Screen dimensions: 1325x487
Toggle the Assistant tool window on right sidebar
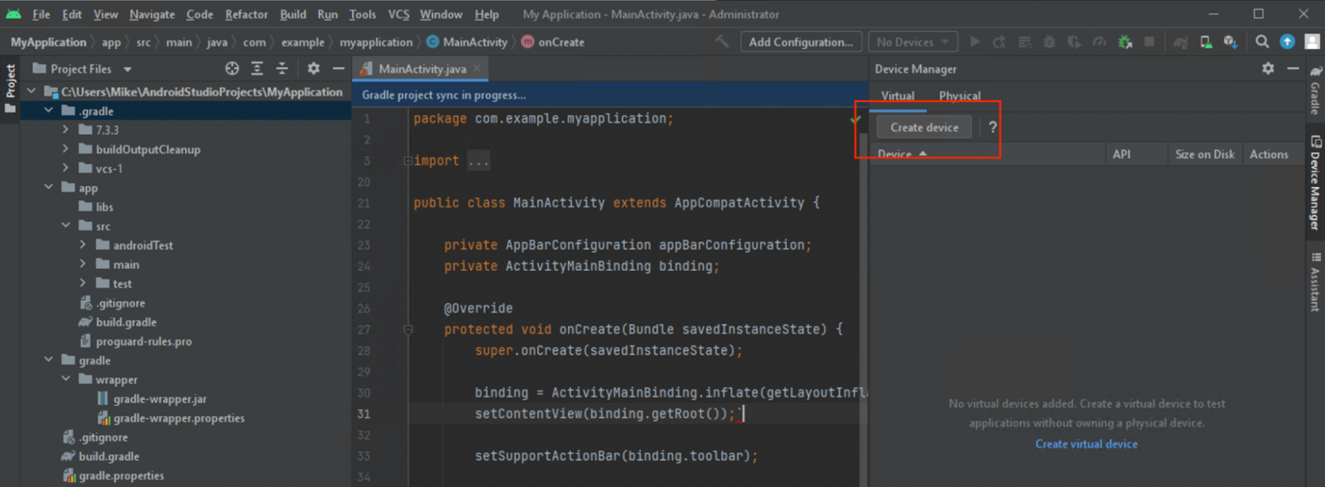tap(1315, 283)
